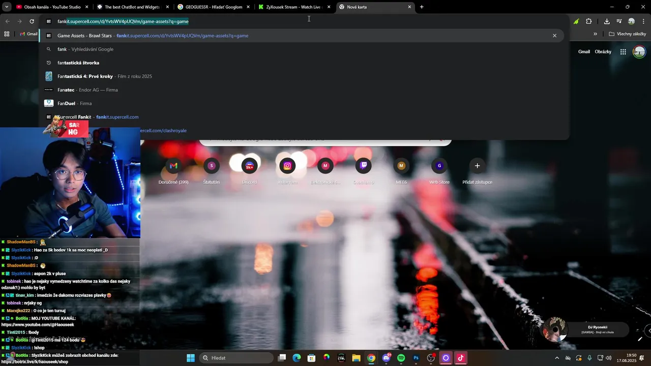
Task: Open the Gmail bookmark
Action: 28,34
